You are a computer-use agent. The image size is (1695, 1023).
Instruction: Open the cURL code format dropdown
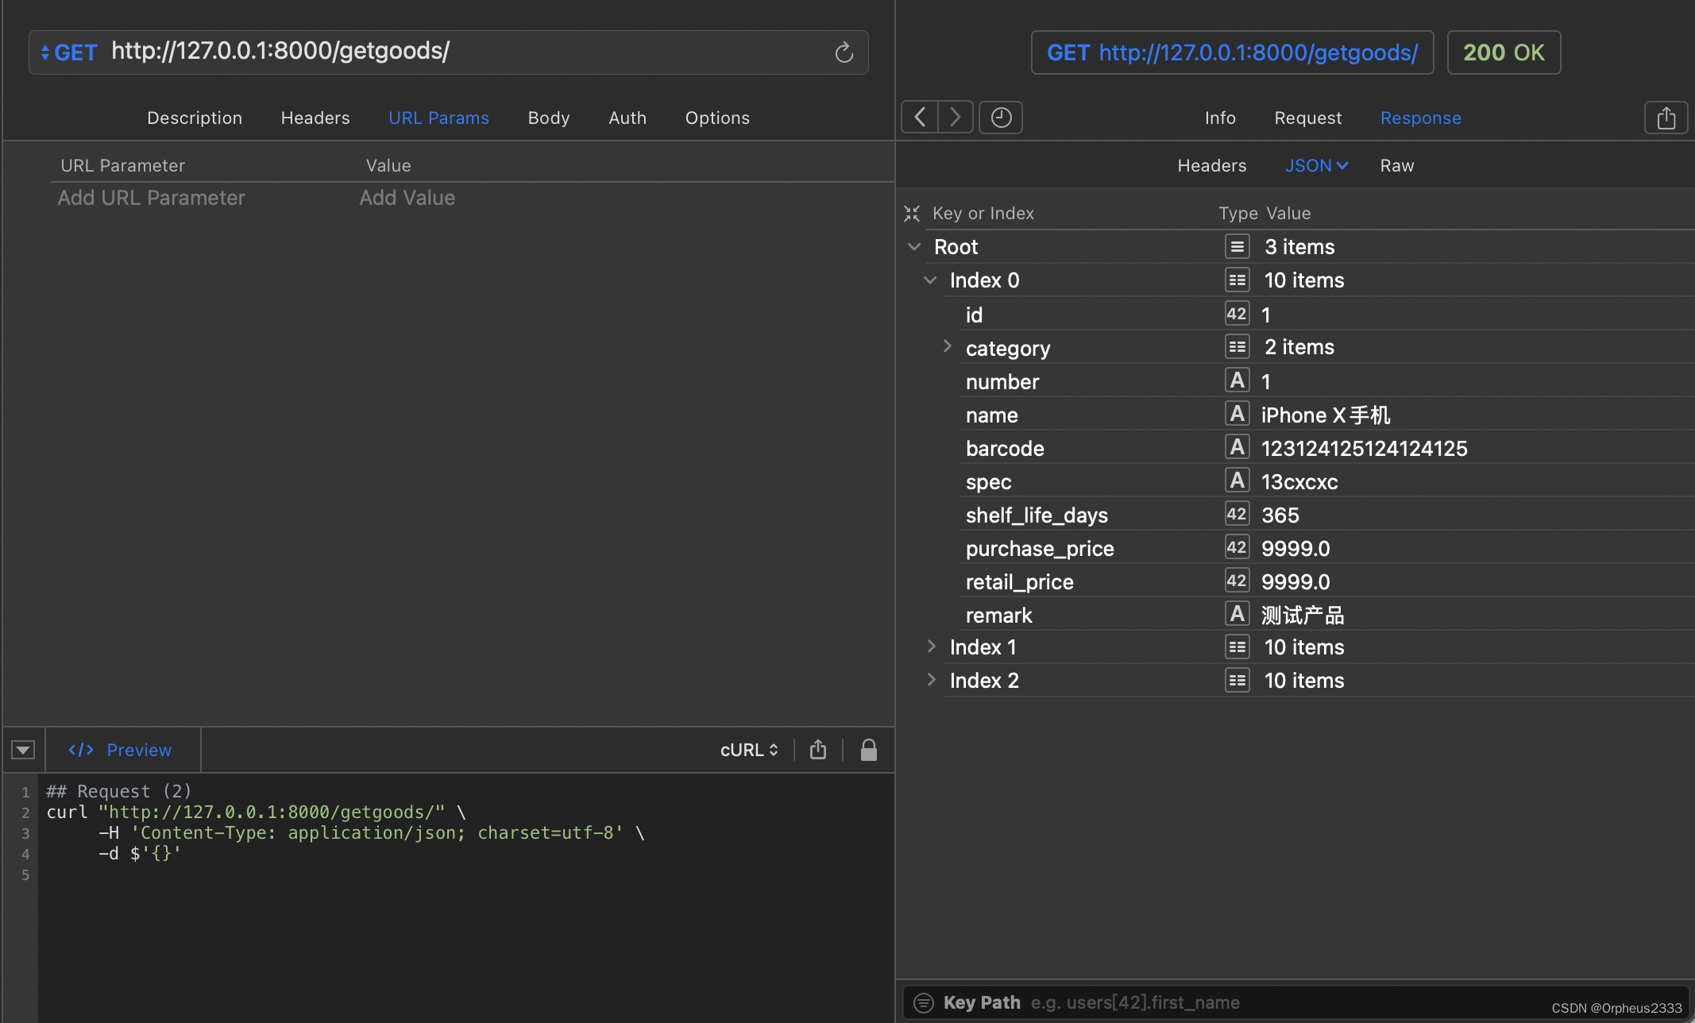(749, 750)
